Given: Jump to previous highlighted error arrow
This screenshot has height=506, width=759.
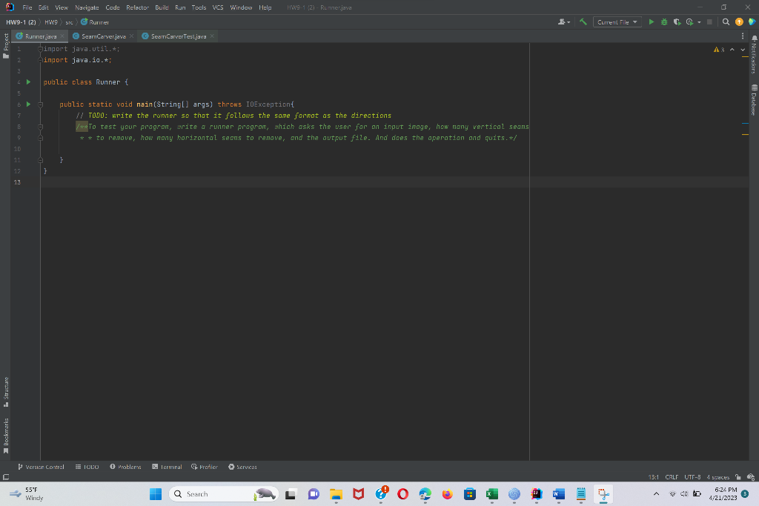Looking at the screenshot, I should tap(732, 50).
